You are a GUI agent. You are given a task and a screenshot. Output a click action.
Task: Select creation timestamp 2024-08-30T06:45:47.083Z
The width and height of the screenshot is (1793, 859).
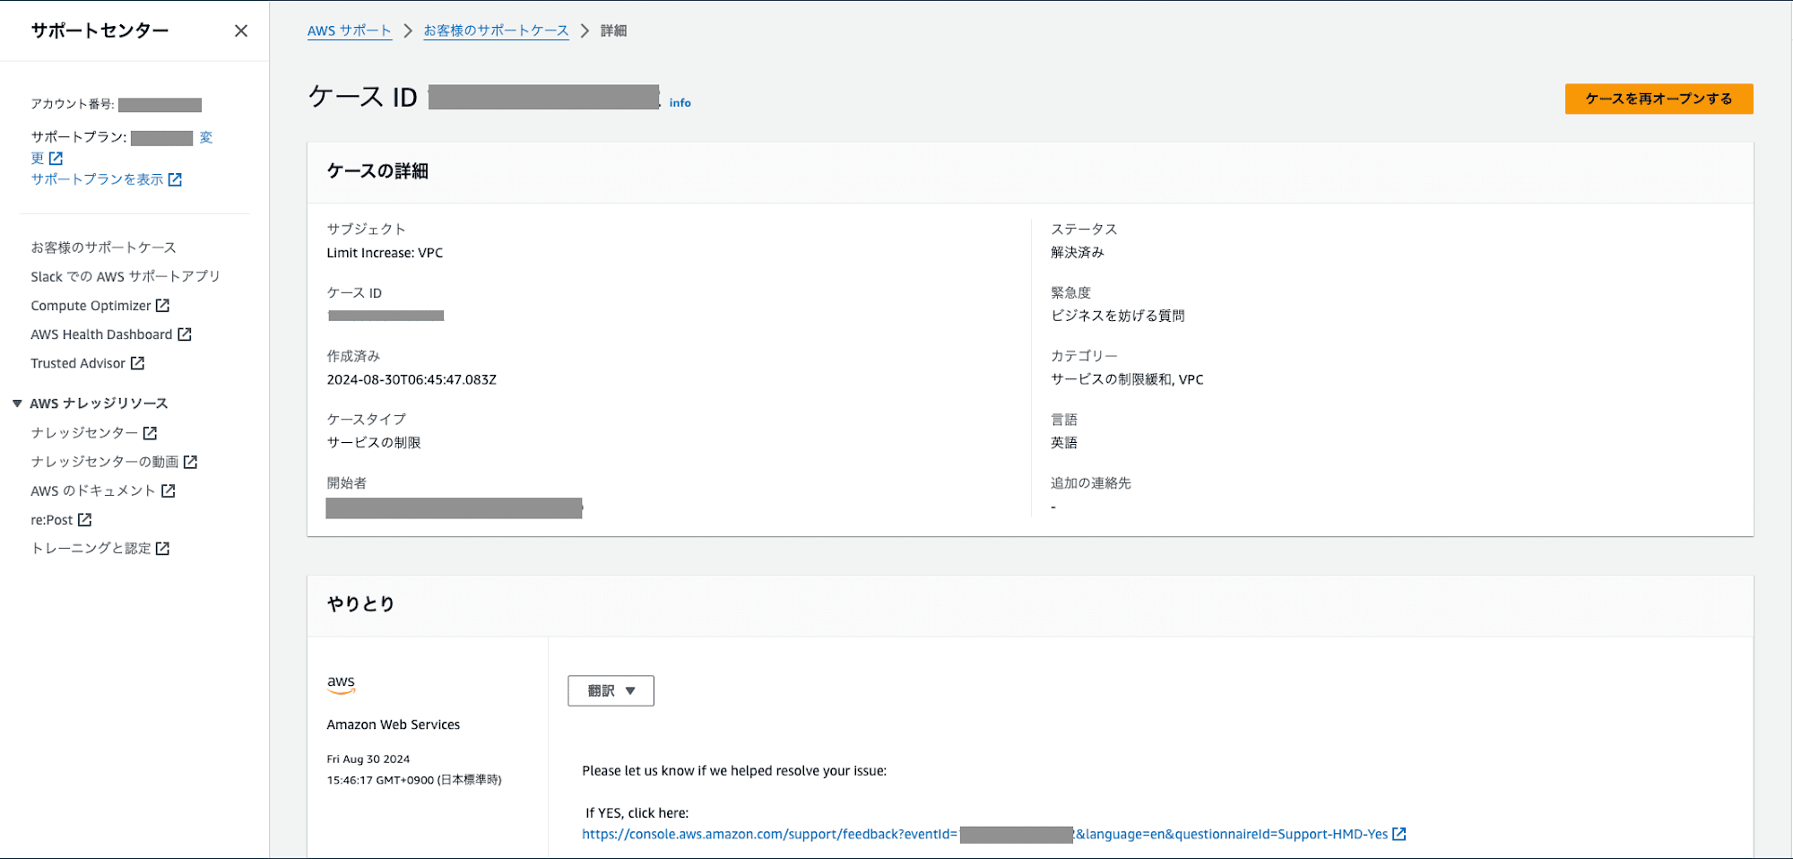tap(411, 379)
